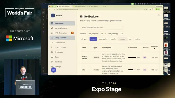The width and height of the screenshot is (175, 98).
Task: Click the Created end date field
Action: [115, 33]
